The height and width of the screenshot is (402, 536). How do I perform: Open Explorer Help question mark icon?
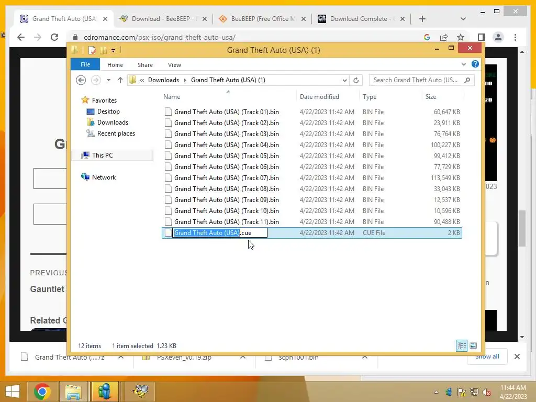click(x=475, y=64)
